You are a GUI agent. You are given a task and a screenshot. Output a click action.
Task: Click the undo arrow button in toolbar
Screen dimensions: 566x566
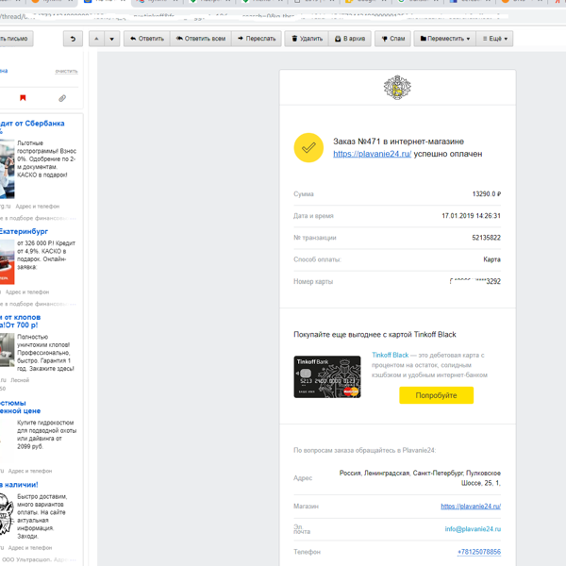pos(73,39)
